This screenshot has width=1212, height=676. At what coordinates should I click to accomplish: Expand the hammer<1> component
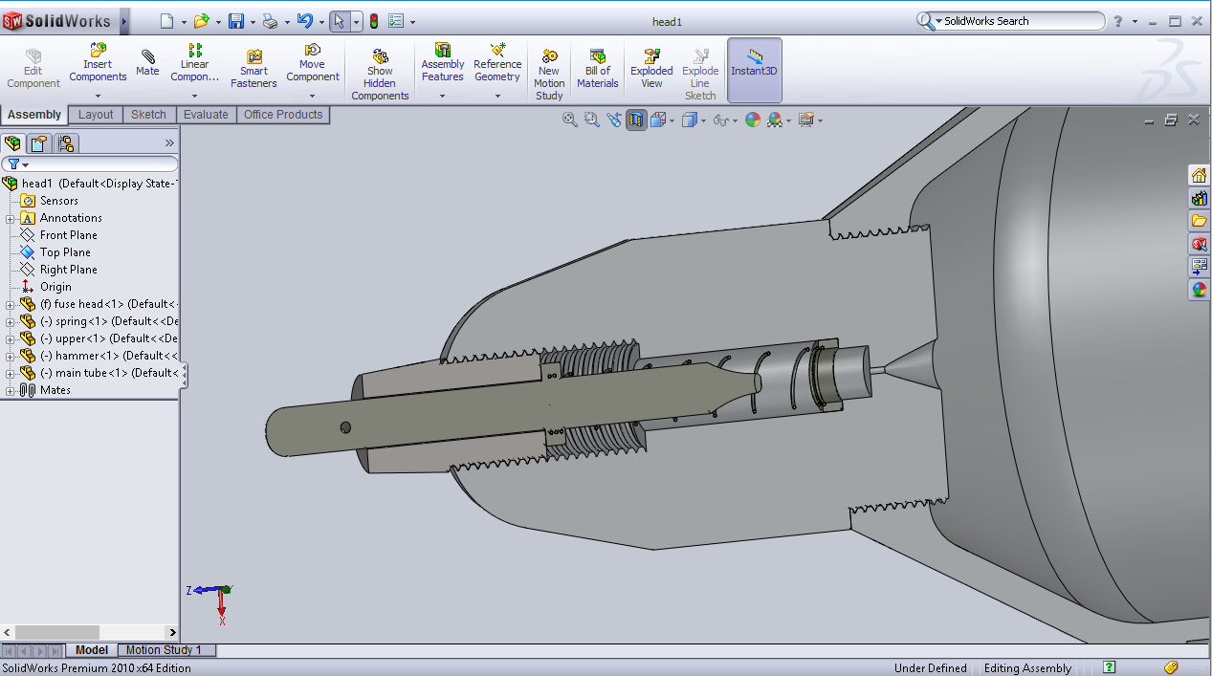tap(11, 356)
